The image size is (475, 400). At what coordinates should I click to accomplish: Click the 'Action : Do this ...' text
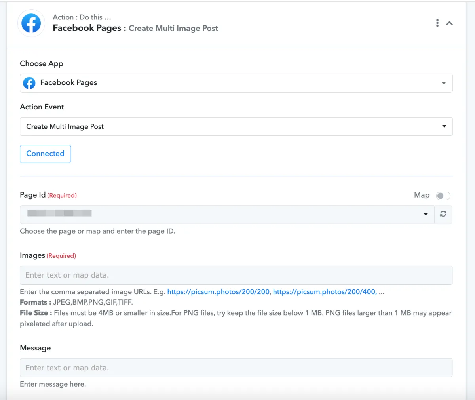82,17
